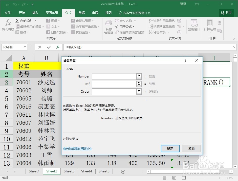Image resolution: width=238 pixels, height=181 pixels.
Task: Open dialog help question mark
Action: click(185, 60)
